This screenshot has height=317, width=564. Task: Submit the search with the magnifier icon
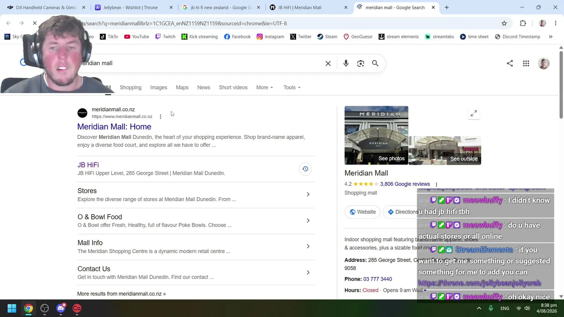click(x=375, y=63)
